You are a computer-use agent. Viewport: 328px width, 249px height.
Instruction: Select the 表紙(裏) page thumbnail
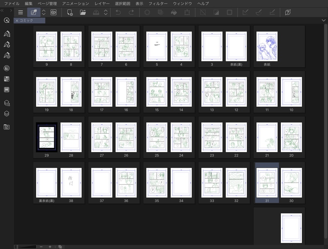(x=236, y=46)
